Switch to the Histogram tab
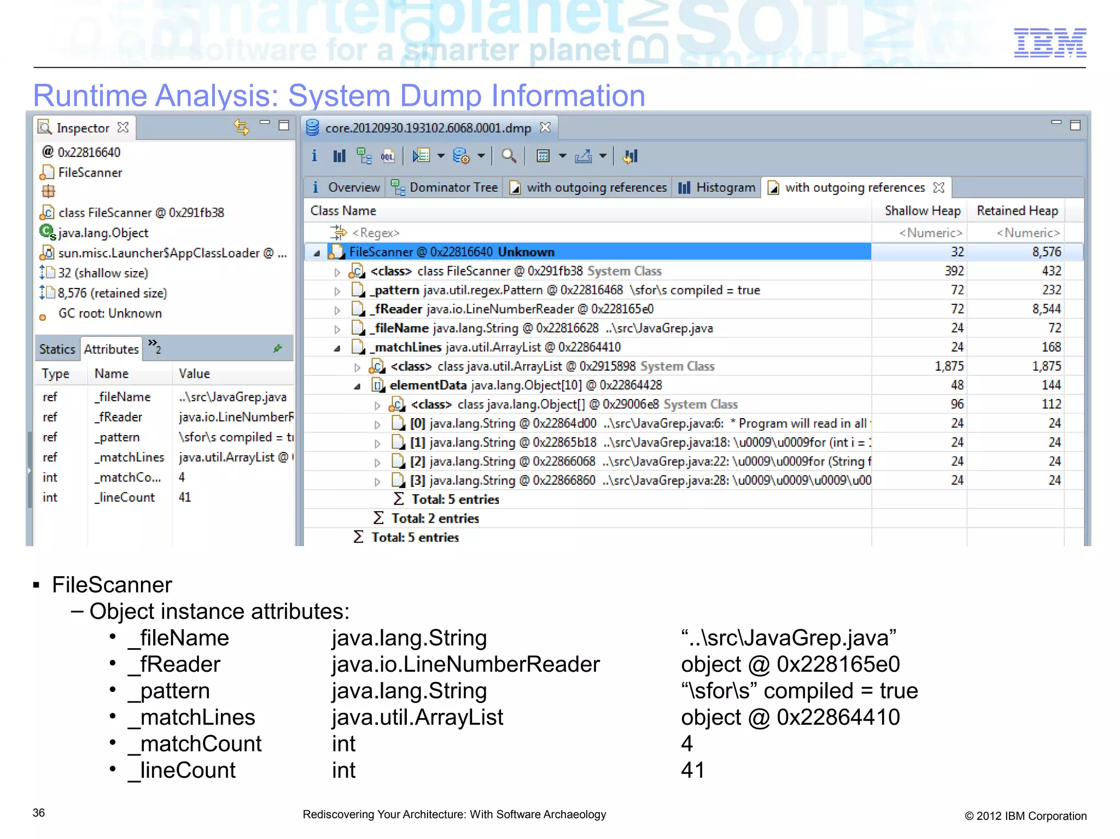Viewport: 1120px width, 839px height. (x=717, y=187)
